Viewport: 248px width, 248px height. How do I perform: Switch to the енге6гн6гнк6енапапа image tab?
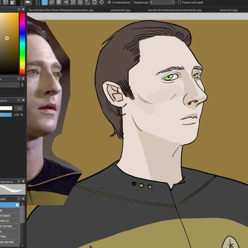[x=175, y=10]
